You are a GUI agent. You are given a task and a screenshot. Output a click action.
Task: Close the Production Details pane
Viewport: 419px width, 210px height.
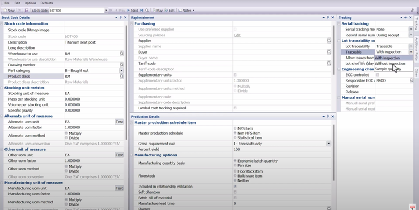click(332, 117)
